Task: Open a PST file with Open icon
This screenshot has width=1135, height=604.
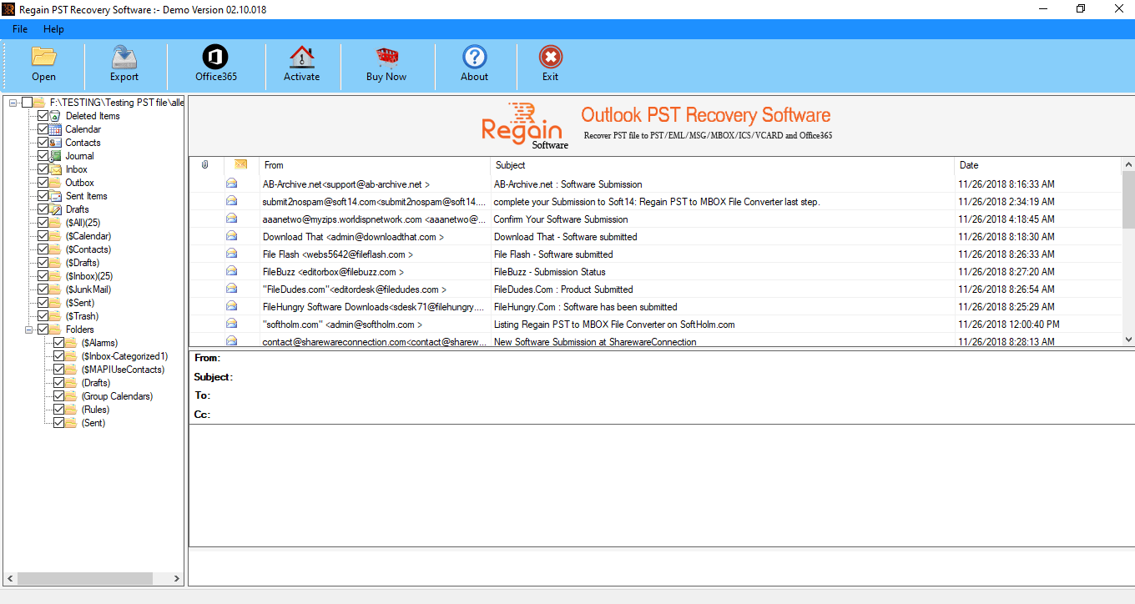Action: [43, 57]
